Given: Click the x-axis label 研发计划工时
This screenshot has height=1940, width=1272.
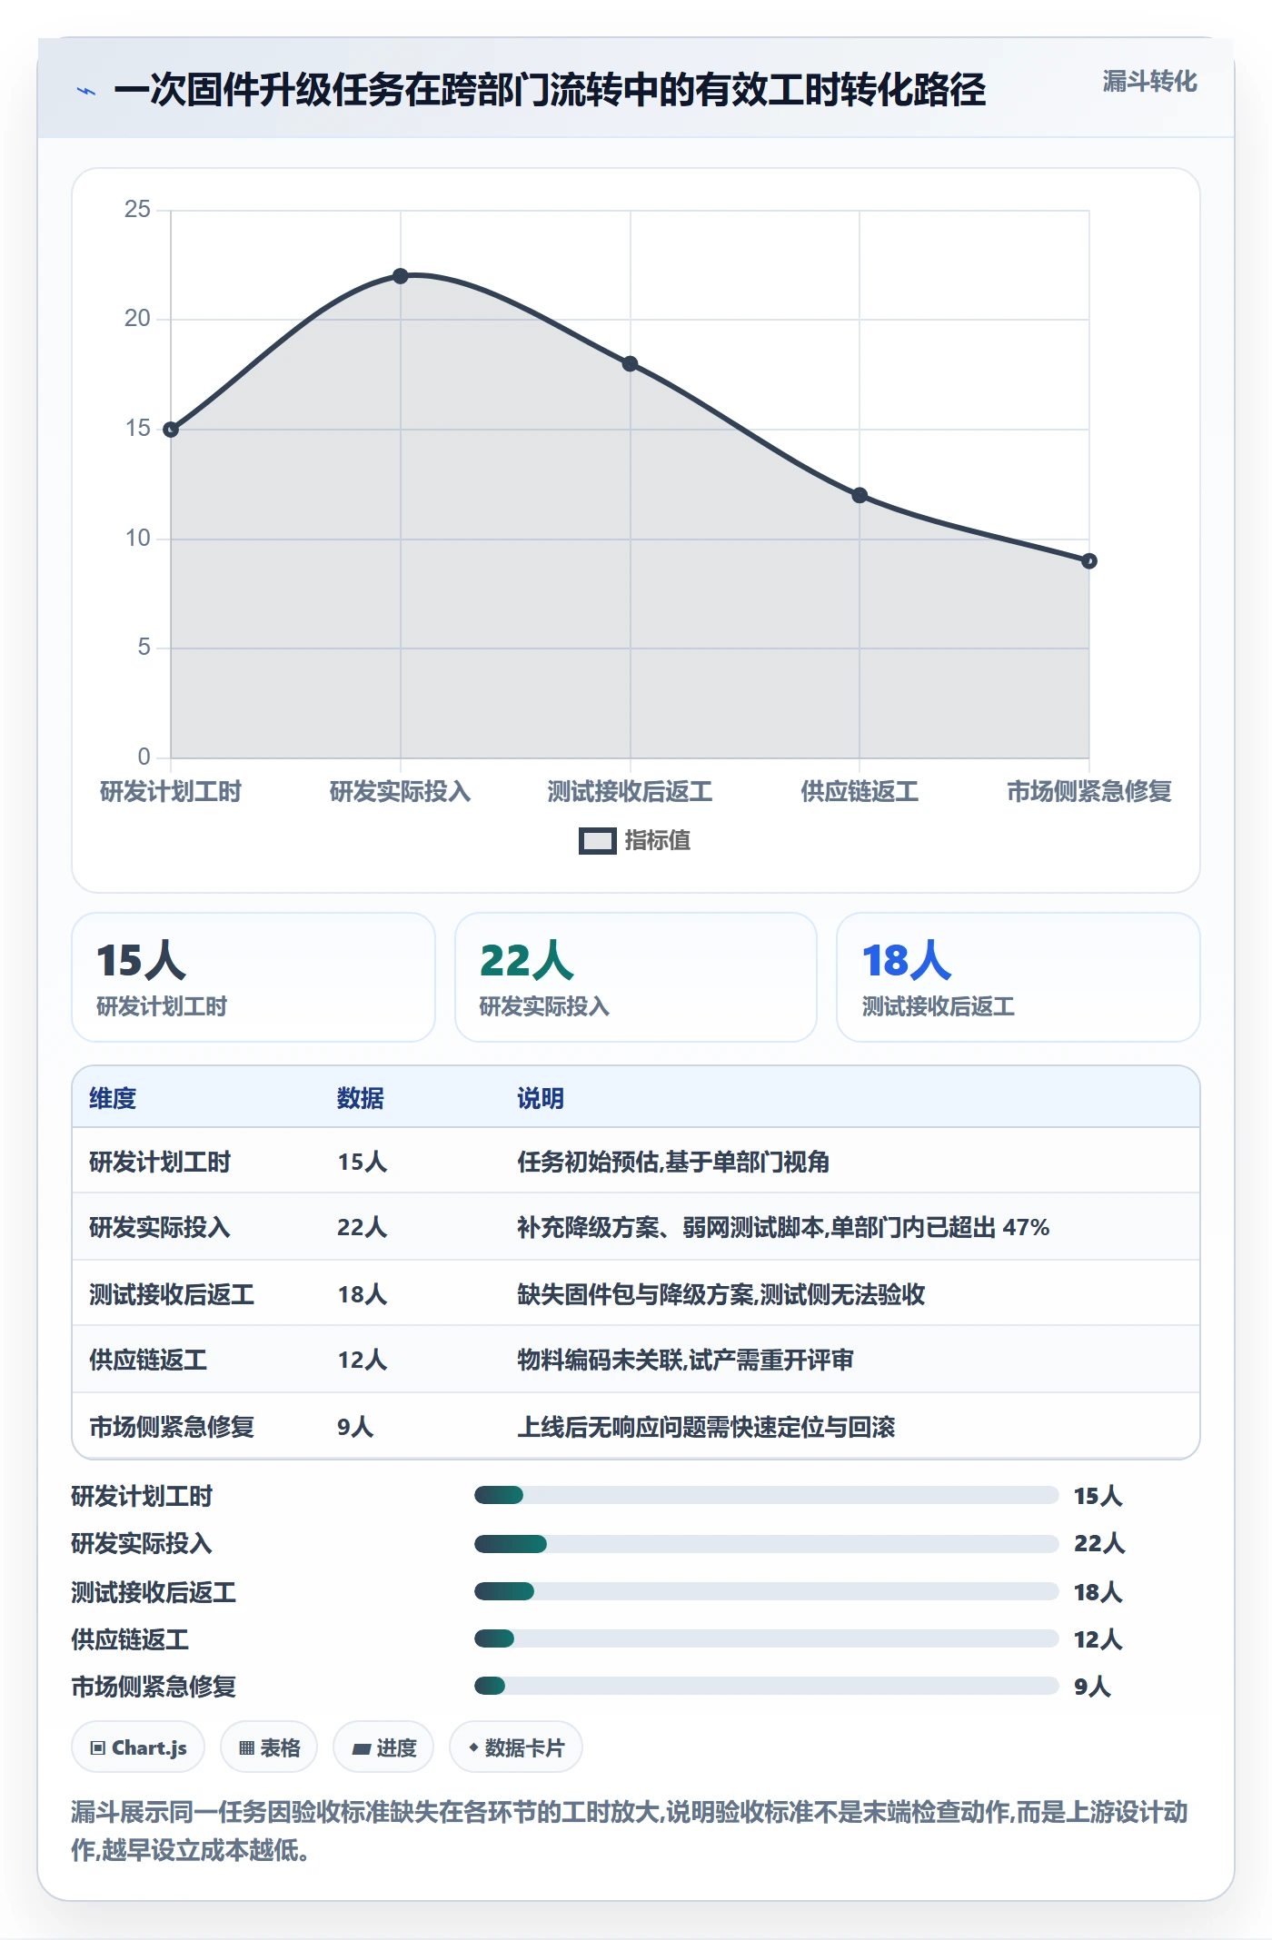Looking at the screenshot, I should pos(171,792).
